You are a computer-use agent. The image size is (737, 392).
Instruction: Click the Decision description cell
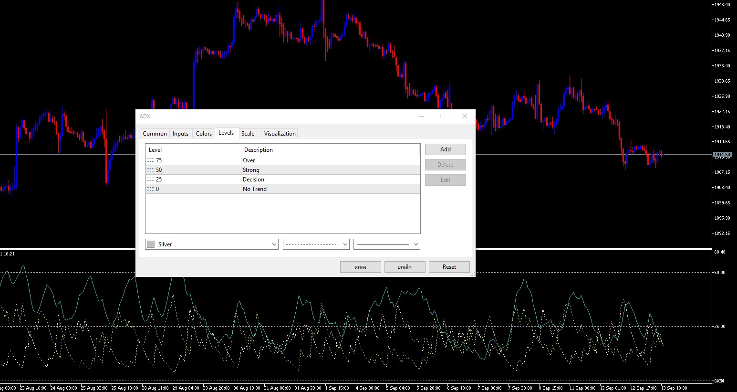pos(331,180)
